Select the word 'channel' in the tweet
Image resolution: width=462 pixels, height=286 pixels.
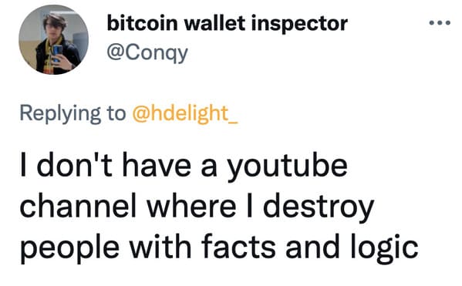click(x=78, y=205)
